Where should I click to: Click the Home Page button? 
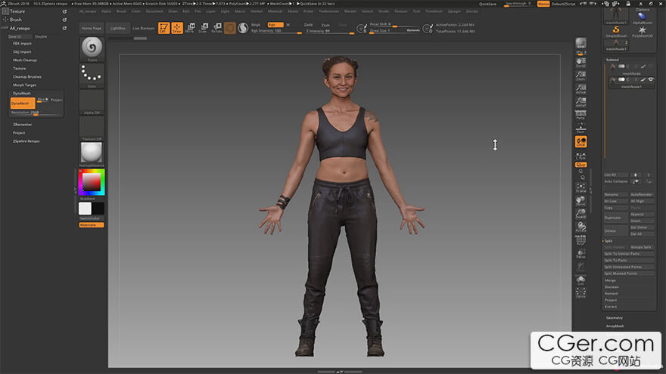(92, 28)
